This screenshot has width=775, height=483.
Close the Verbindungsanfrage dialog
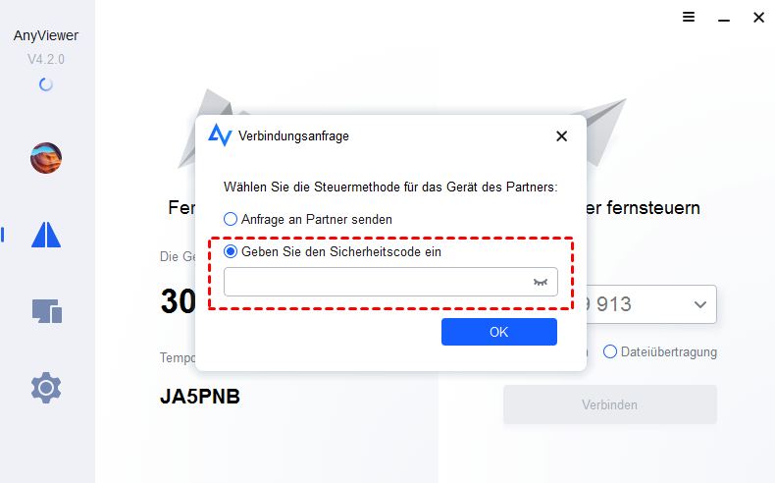[x=561, y=135]
